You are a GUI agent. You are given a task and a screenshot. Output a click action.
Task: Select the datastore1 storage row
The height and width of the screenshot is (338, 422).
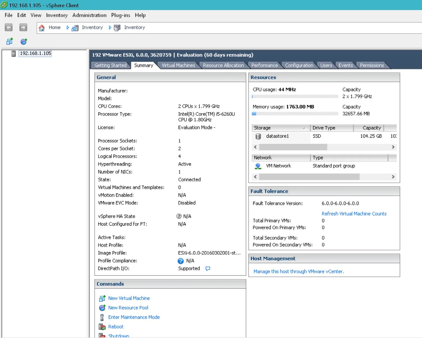(x=324, y=136)
